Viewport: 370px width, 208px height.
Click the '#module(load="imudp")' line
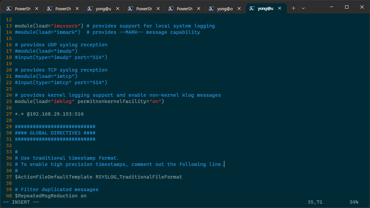[x=46, y=51]
